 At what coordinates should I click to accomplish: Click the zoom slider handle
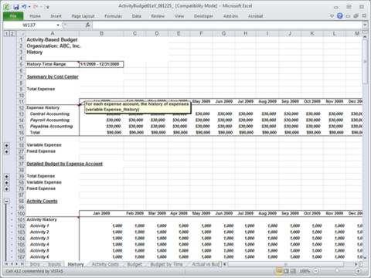pos(337,271)
